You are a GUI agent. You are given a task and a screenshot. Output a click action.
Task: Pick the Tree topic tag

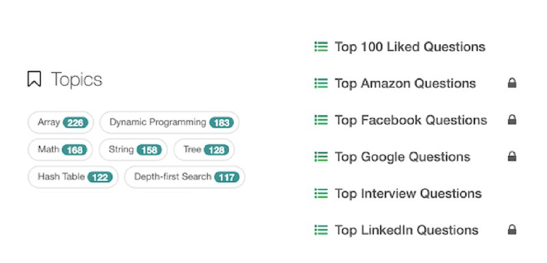(x=204, y=150)
